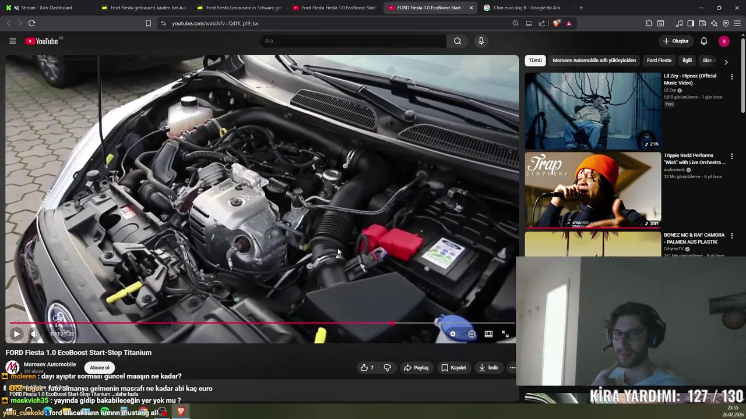Click the YouTube search magnifier button
746x419 pixels.
pos(458,41)
